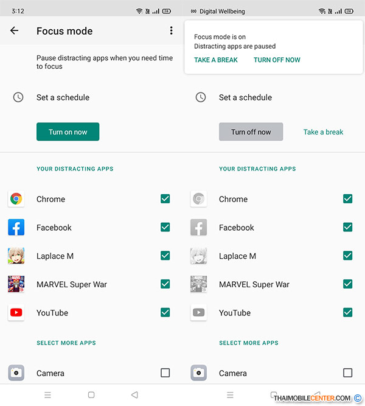Click the colored Chrome app icon

click(x=16, y=199)
